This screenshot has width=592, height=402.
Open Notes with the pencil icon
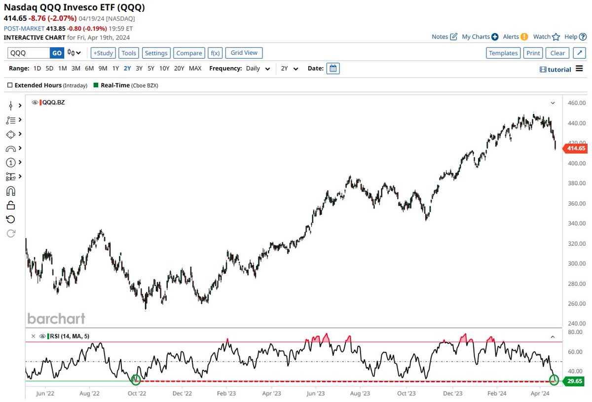pos(453,37)
